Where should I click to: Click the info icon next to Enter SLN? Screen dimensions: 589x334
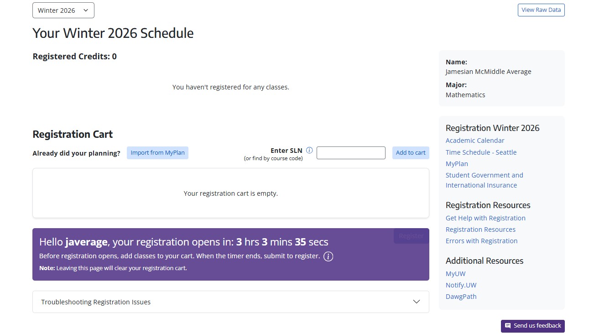pos(309,150)
